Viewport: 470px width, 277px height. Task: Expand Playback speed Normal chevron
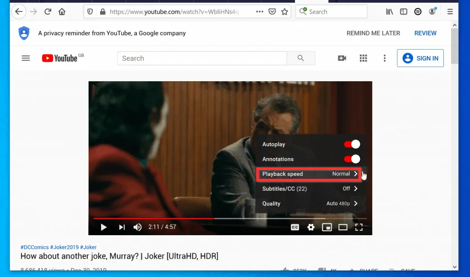click(356, 174)
